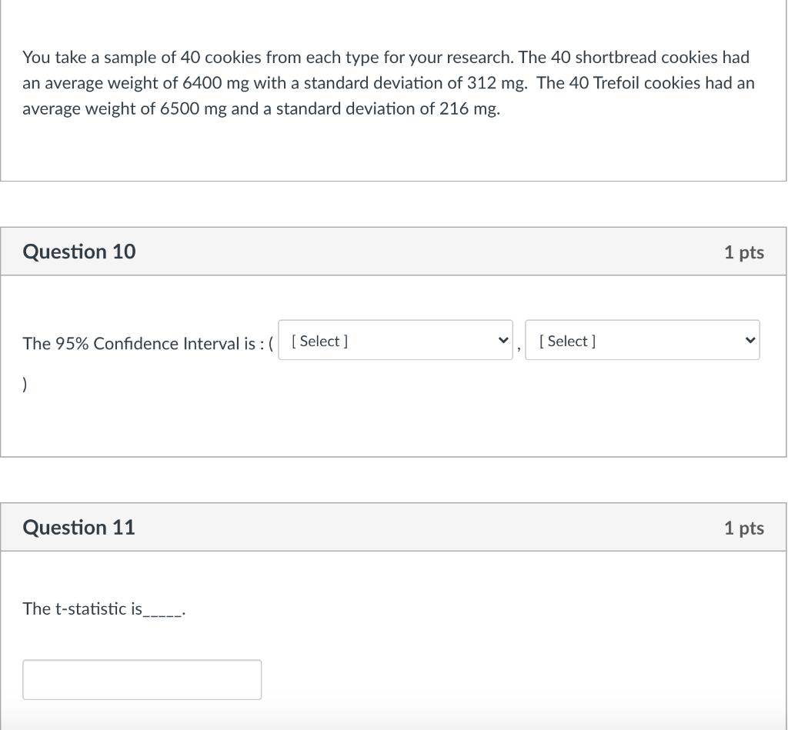Click the word "shortbread" in the problem description
Image resolution: width=788 pixels, height=730 pixels.
[x=613, y=58]
